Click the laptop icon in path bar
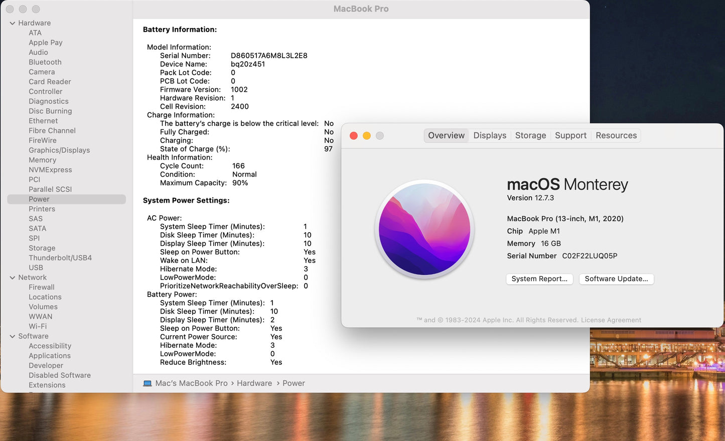This screenshot has width=725, height=441. pos(148,383)
